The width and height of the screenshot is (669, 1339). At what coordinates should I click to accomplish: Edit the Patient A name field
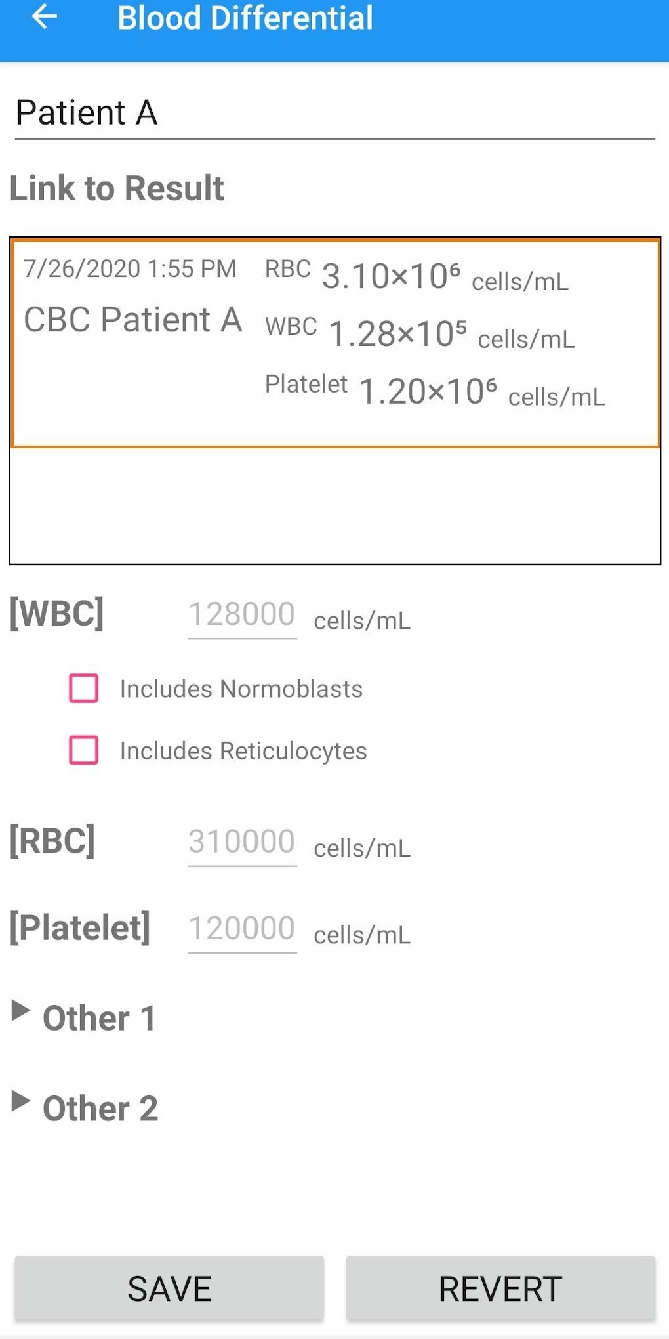tap(334, 113)
